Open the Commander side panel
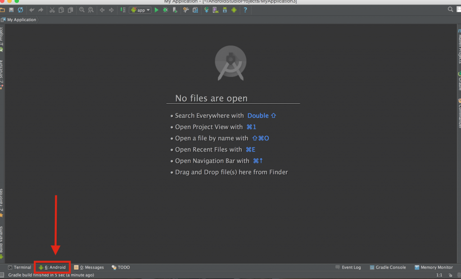 [x=459, y=113]
